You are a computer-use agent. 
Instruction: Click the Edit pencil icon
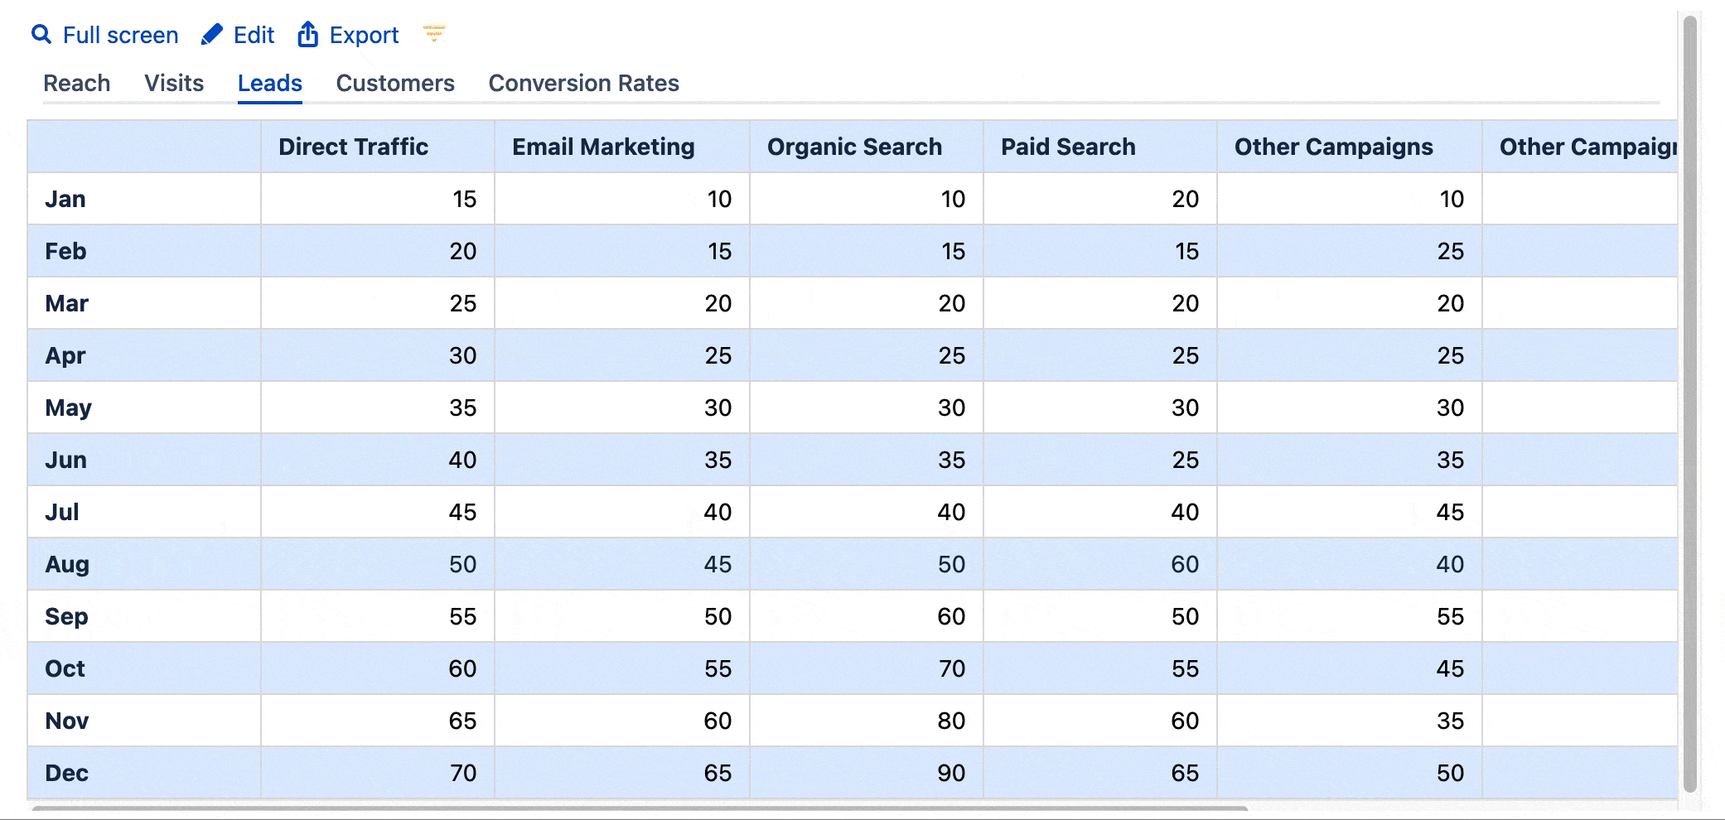point(212,35)
